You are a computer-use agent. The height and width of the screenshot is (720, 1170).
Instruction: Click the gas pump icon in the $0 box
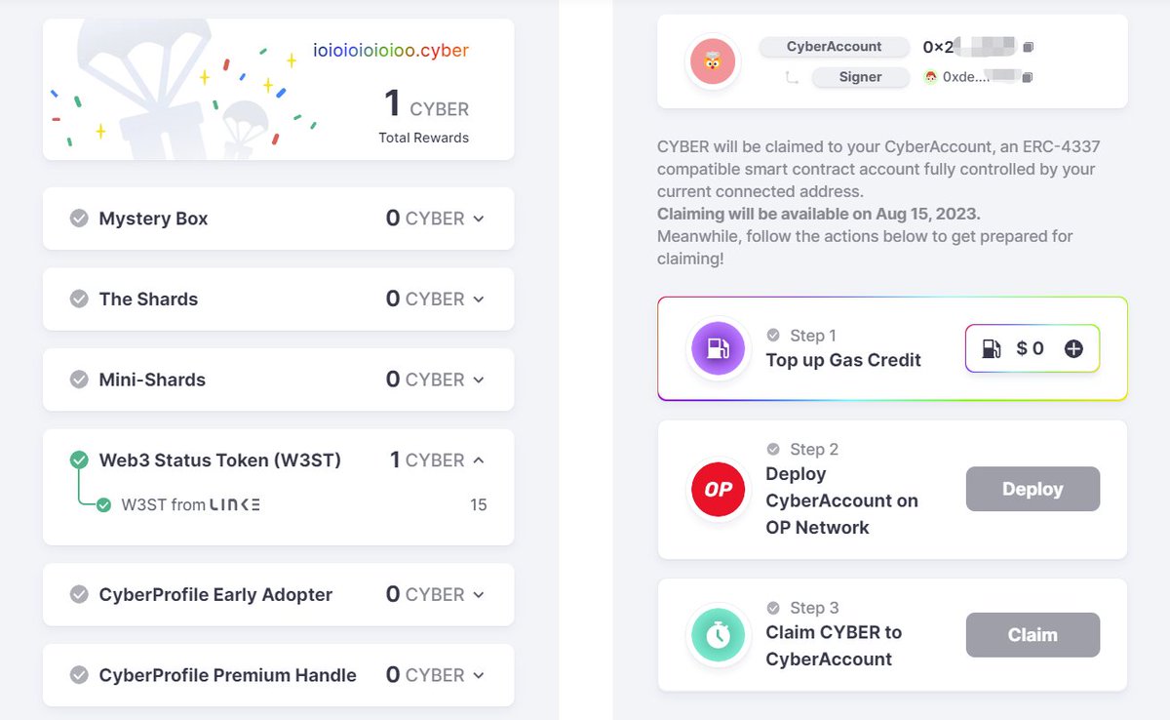[x=991, y=348]
